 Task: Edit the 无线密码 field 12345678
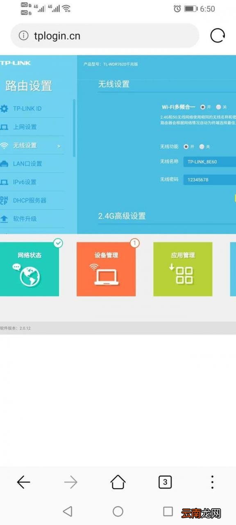click(x=209, y=180)
